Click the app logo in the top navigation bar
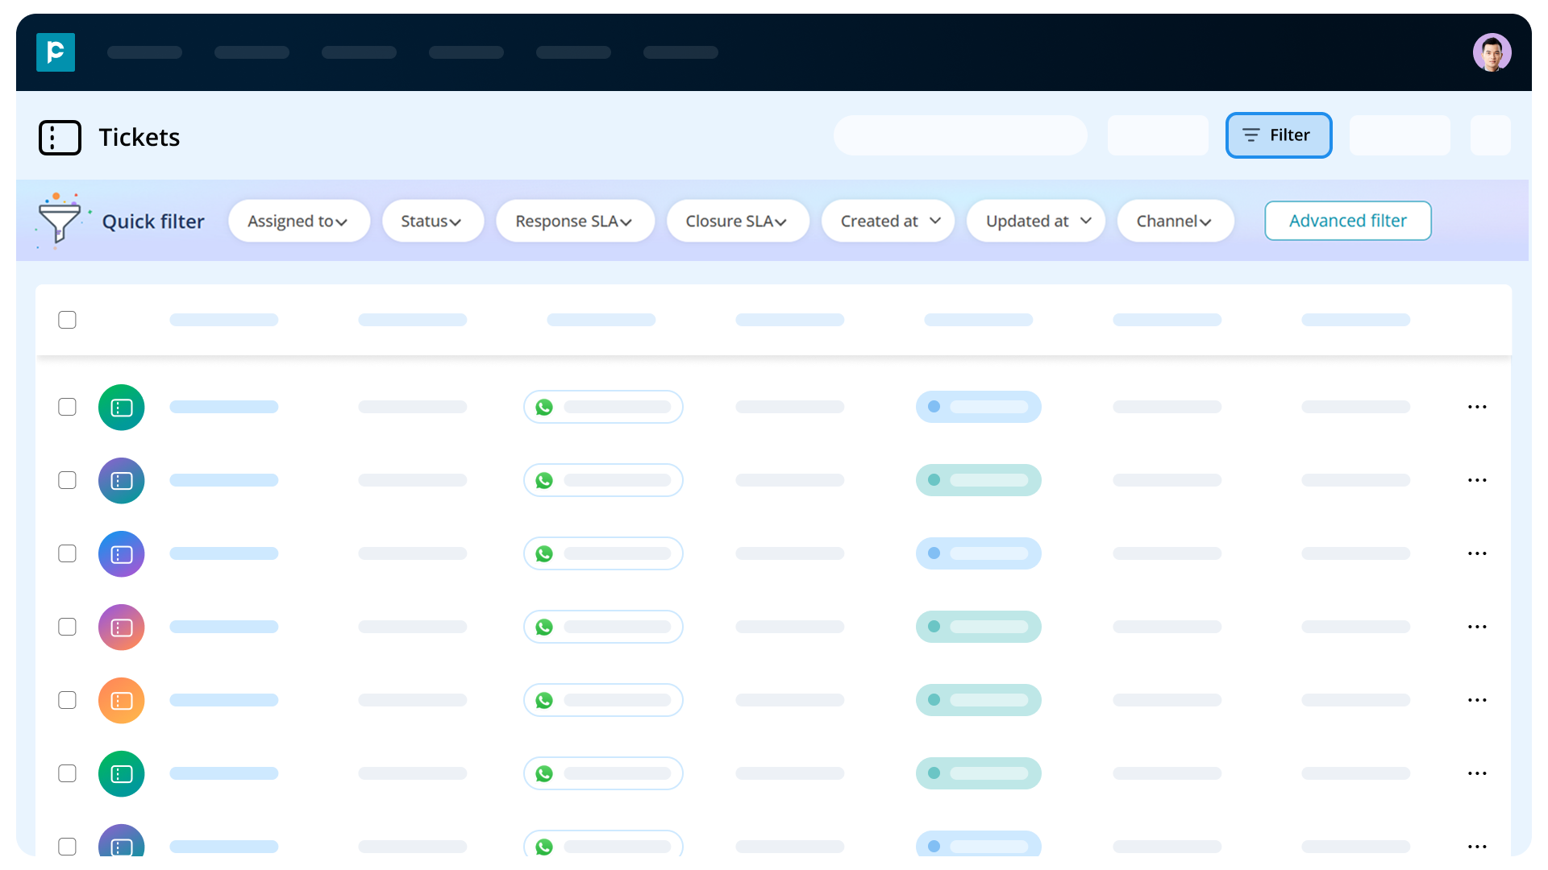The image size is (1548, 870). [x=55, y=52]
